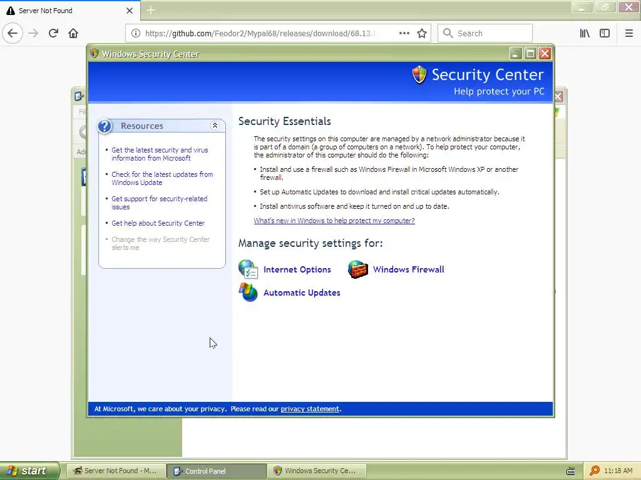This screenshot has height=480, width=641.
Task: Open a new tab with the plus button
Action: 151,10
